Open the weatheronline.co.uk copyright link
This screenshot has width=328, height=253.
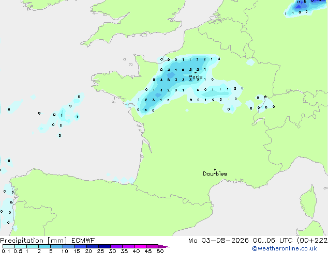point(285,248)
